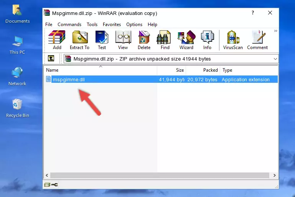Click the Delete toolbar icon
The height and width of the screenshot is (197, 295).
144,40
